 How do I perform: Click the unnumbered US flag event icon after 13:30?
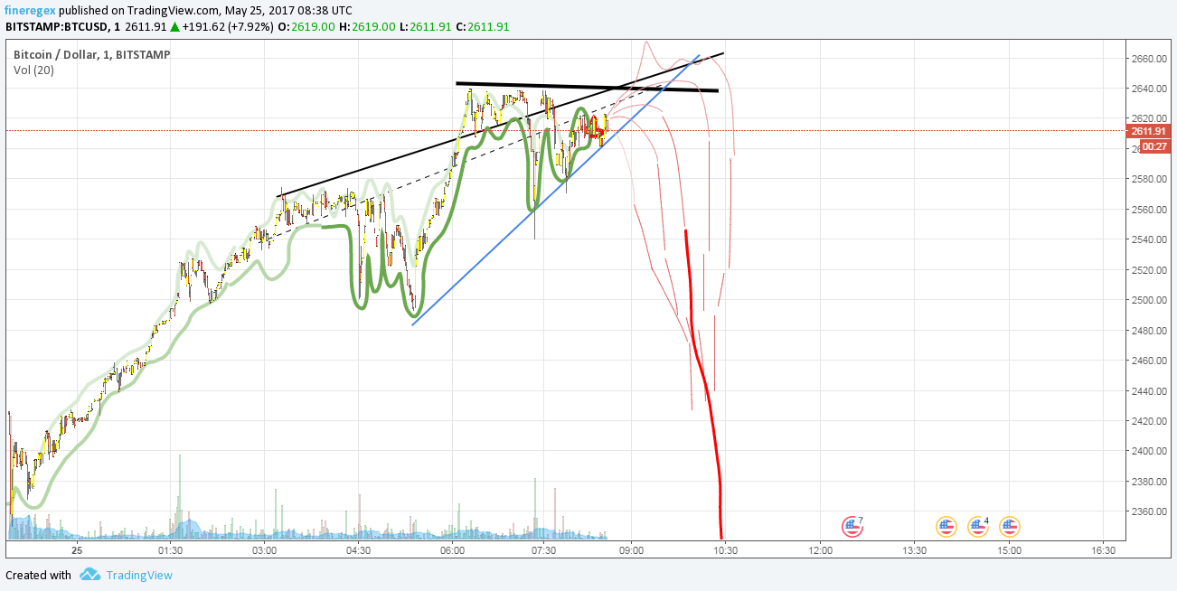[946, 526]
